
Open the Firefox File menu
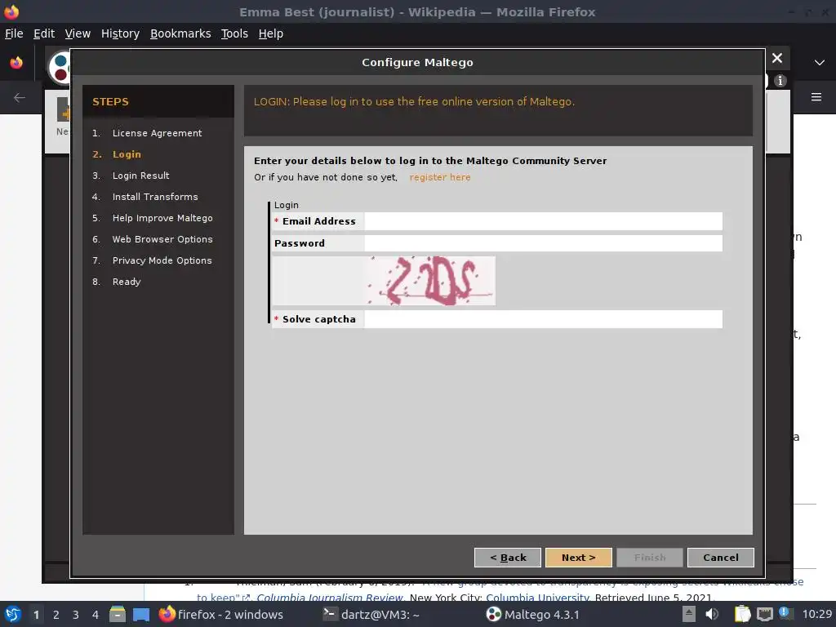[x=14, y=33]
